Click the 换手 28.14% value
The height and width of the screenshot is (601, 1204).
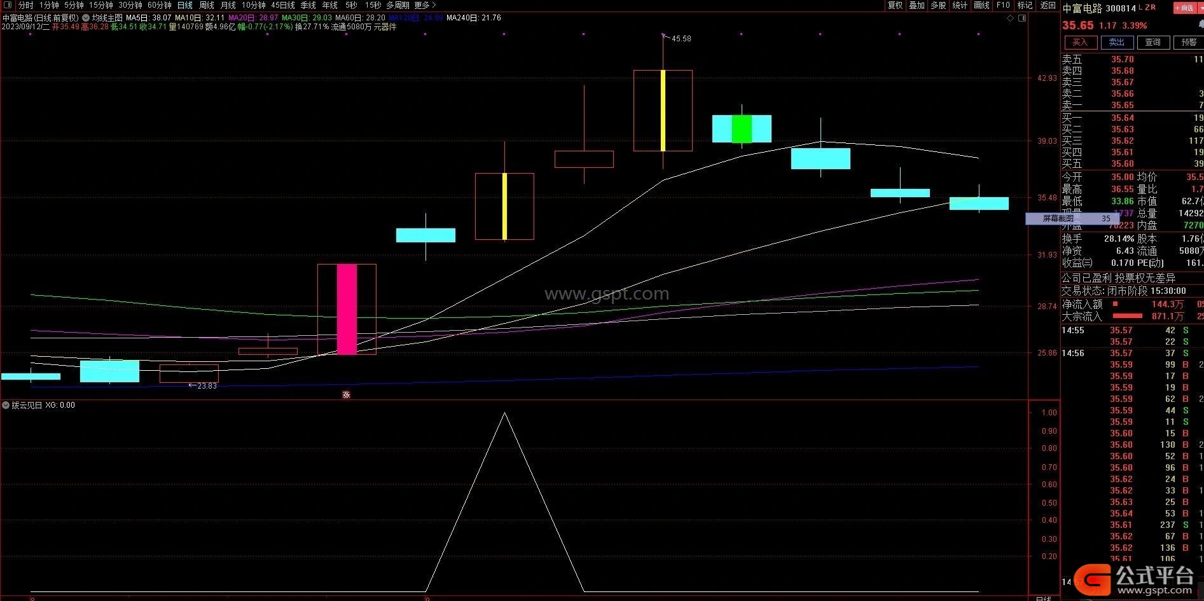[x=1119, y=238]
